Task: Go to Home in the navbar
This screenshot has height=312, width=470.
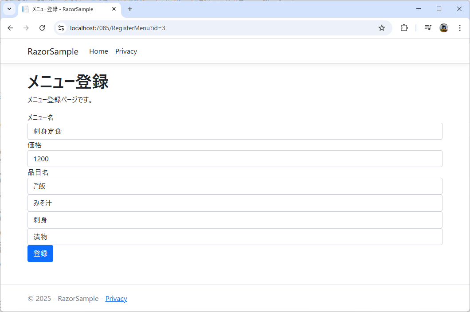Action: click(98, 51)
